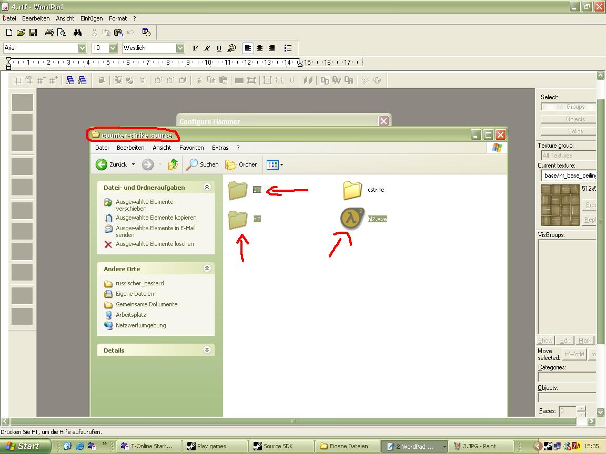
Task: Open the font size 10 dropdown
Action: [x=113, y=48]
